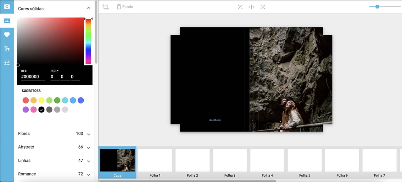Expand the Romance backgrounds category
402x182 pixels.
pyautogui.click(x=88, y=174)
